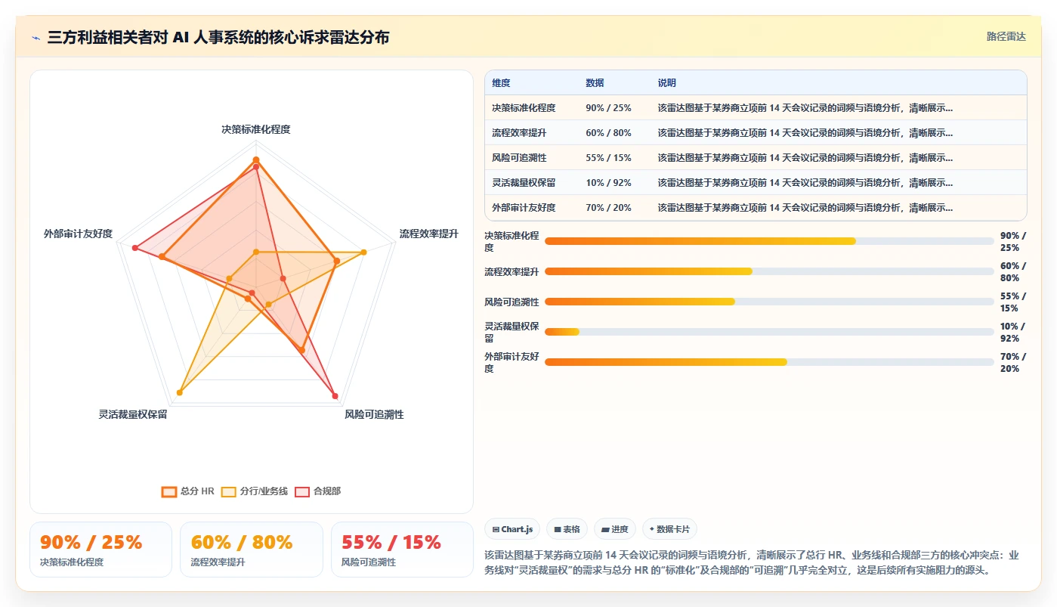Image resolution: width=1057 pixels, height=607 pixels.
Task: Click the 合规部 data point on 外部审计友好度 axis
Action: 134,247
